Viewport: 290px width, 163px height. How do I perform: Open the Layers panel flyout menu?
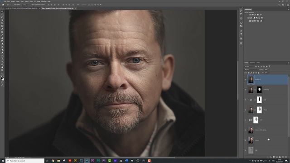289,63
